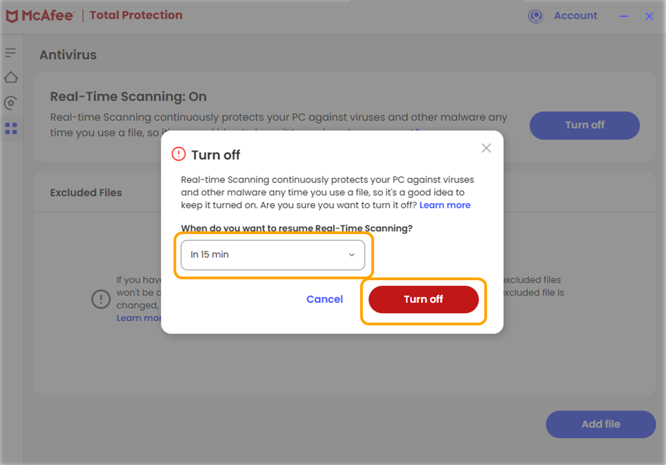Click the info icon in Excluded Files

101,299
